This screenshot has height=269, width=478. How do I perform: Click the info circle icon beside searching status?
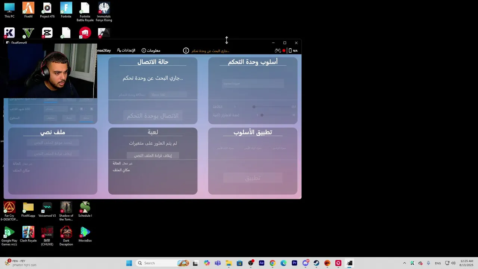186,50
